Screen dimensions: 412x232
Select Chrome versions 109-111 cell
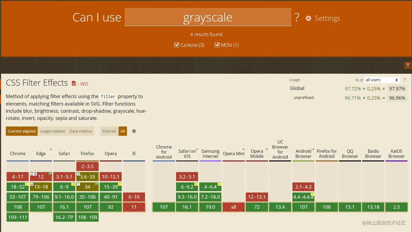[x=18, y=217]
